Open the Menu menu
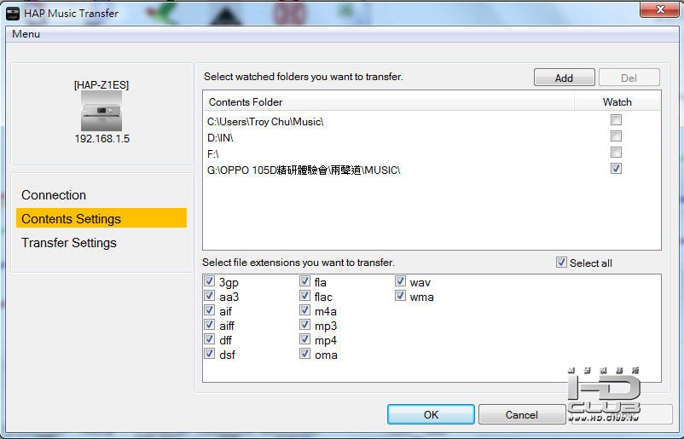 coord(26,34)
